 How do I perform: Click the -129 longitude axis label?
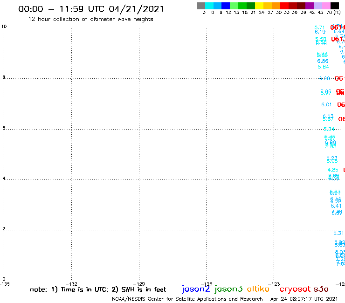(x=139, y=284)
